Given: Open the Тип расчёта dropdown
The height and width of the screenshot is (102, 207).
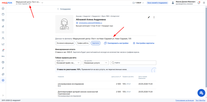Looking at the screenshot, I should [x=96, y=63].
